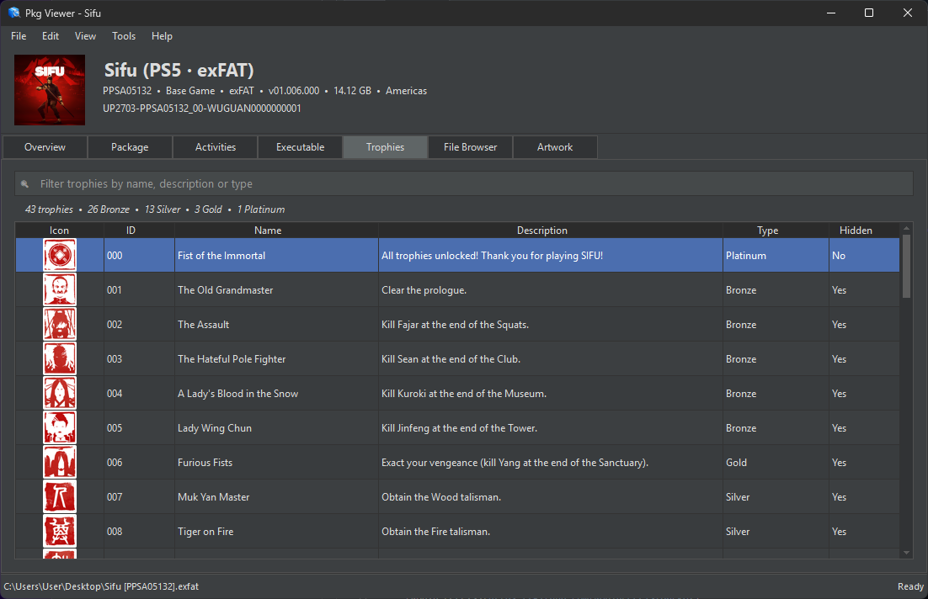This screenshot has height=599, width=928.
Task: Switch to the Overview tab
Action: (45, 147)
